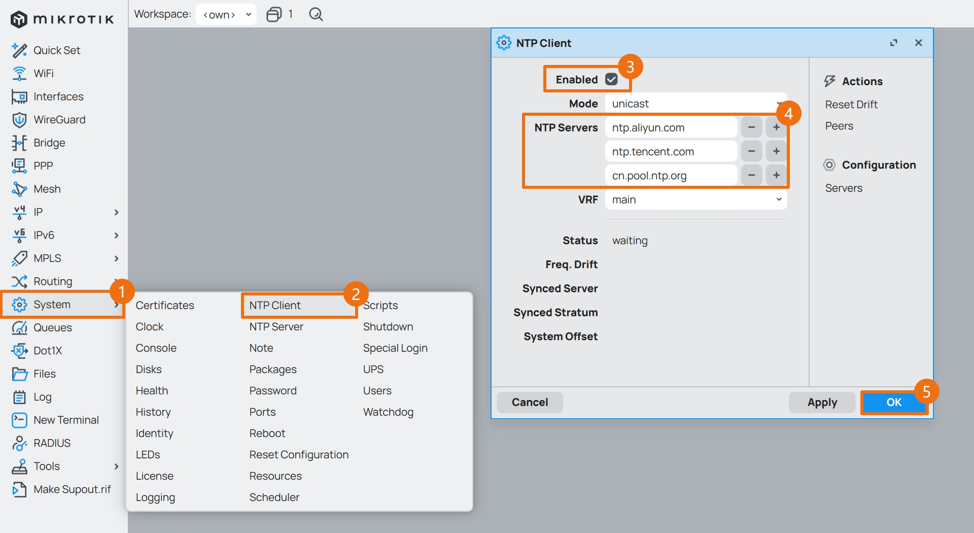The image size is (974, 533).
Task: Click the RADIUS user icon
Action: tap(19, 443)
